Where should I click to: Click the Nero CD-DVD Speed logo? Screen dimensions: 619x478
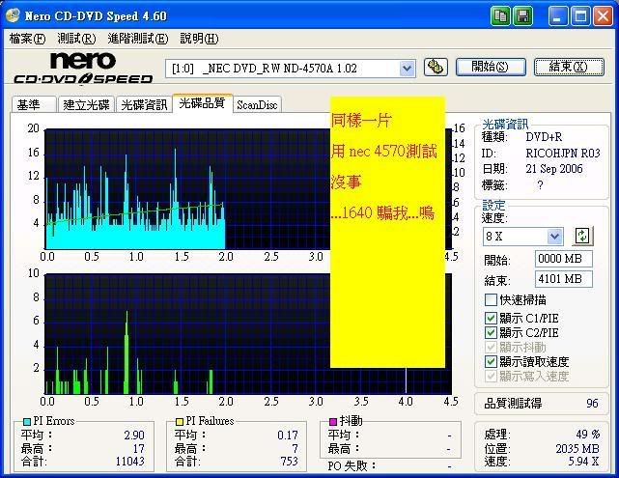[82, 68]
